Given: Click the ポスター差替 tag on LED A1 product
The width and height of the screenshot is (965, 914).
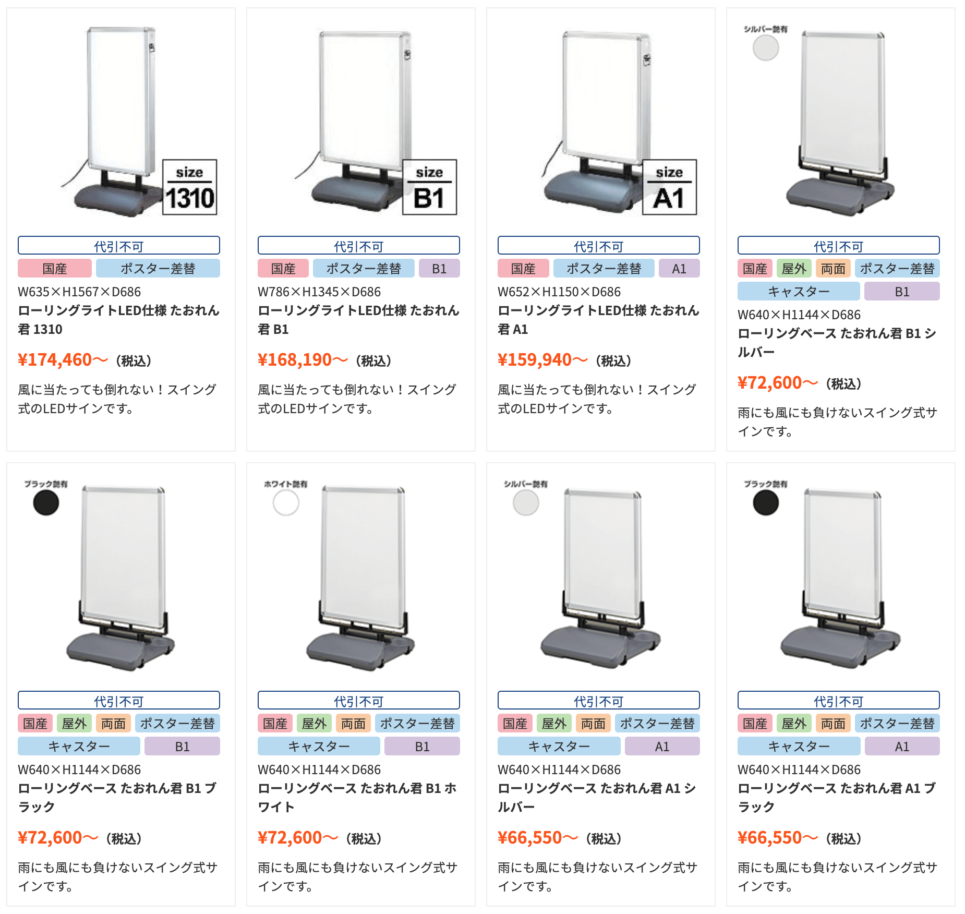Looking at the screenshot, I should point(604,269).
